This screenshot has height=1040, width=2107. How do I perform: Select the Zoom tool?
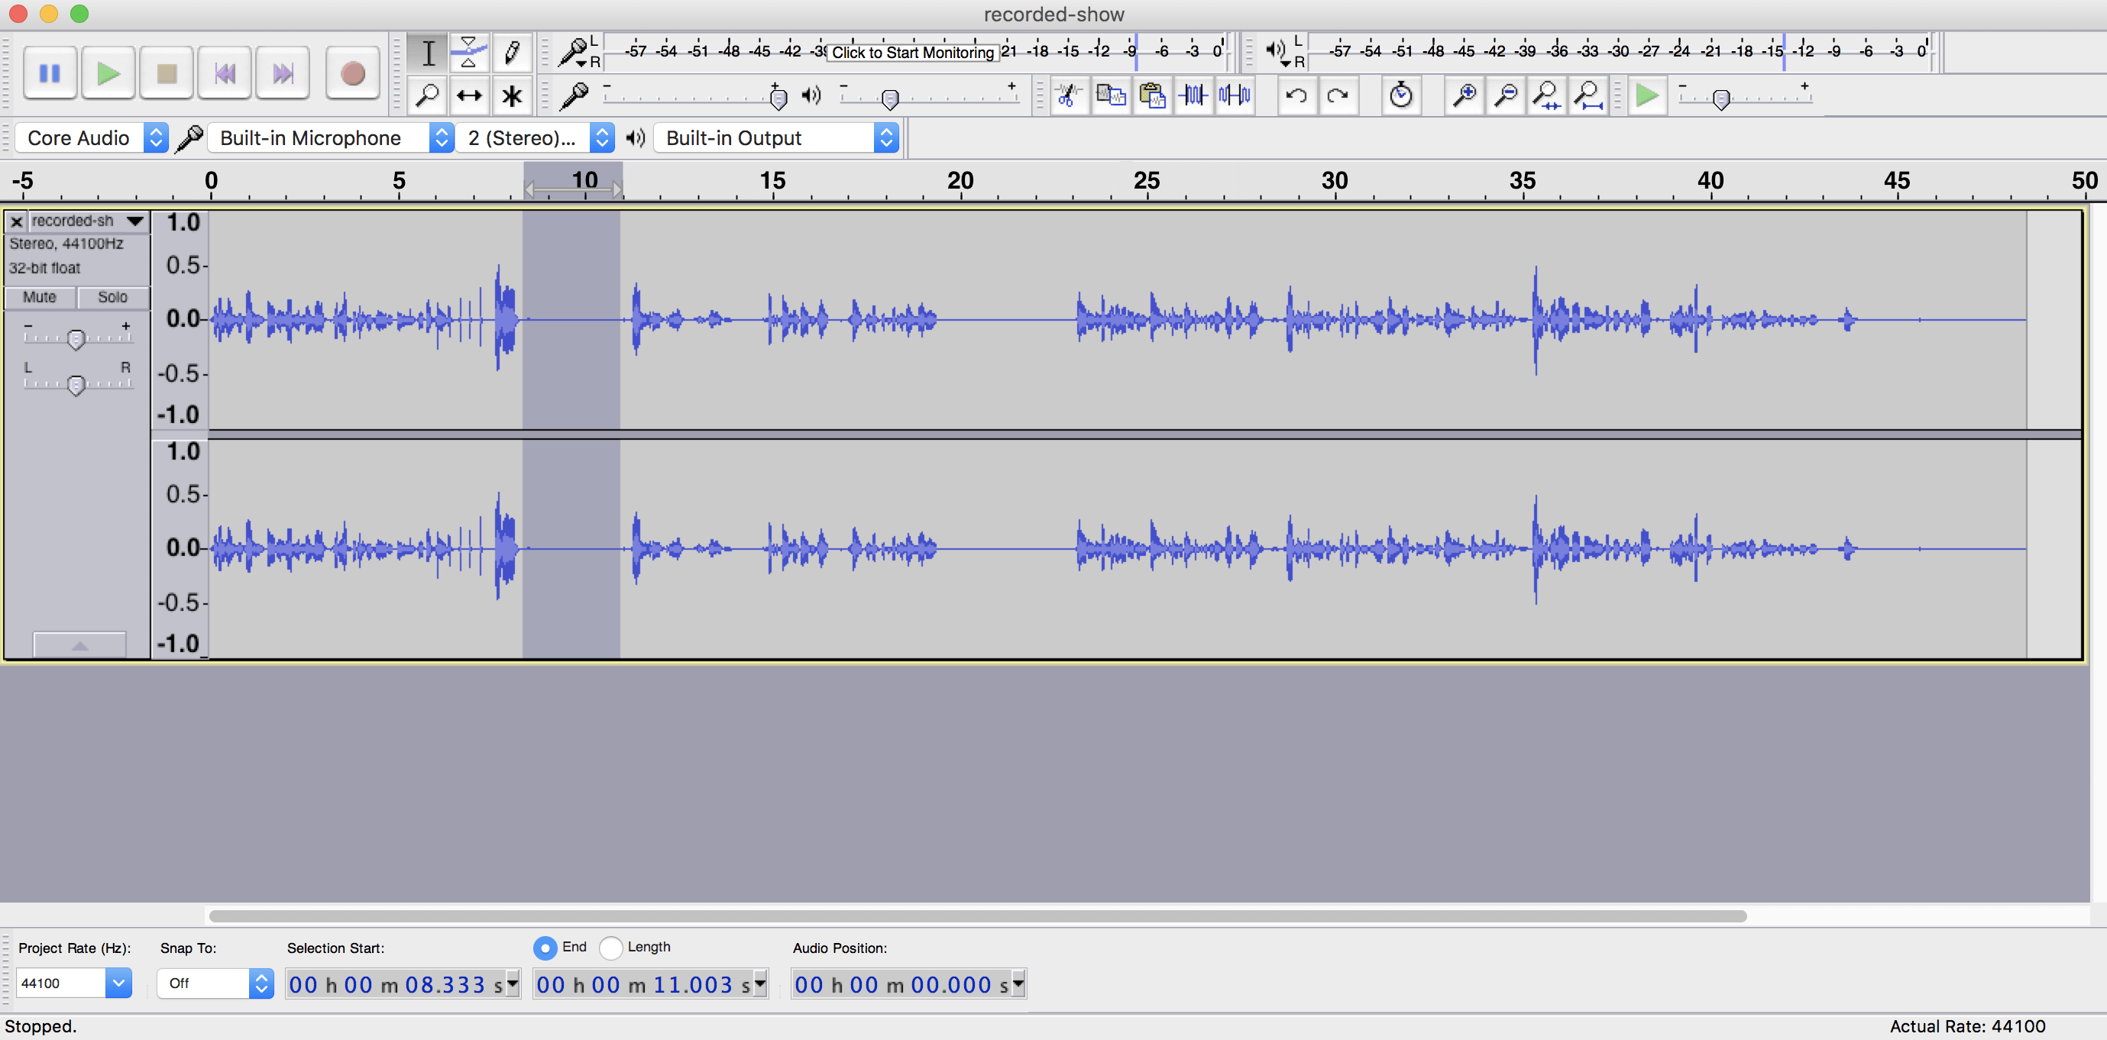tap(427, 95)
